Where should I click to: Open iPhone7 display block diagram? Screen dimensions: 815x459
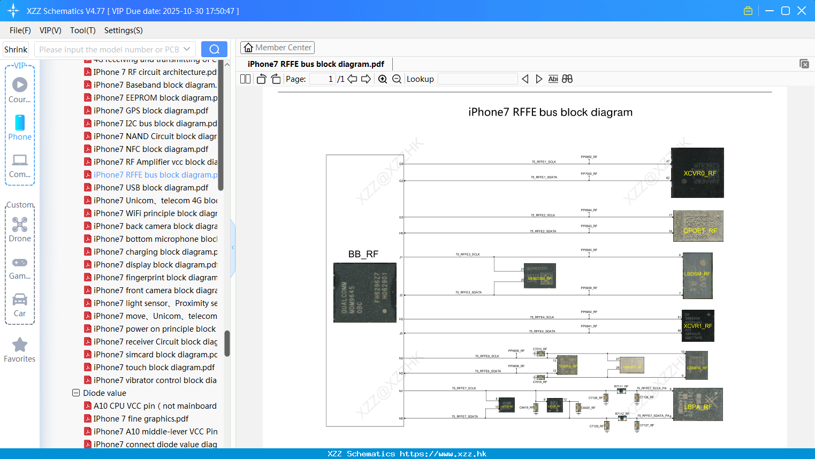coord(150,264)
